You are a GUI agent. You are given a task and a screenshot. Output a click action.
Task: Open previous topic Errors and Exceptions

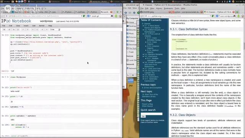pyautogui.click(x=152, y=88)
